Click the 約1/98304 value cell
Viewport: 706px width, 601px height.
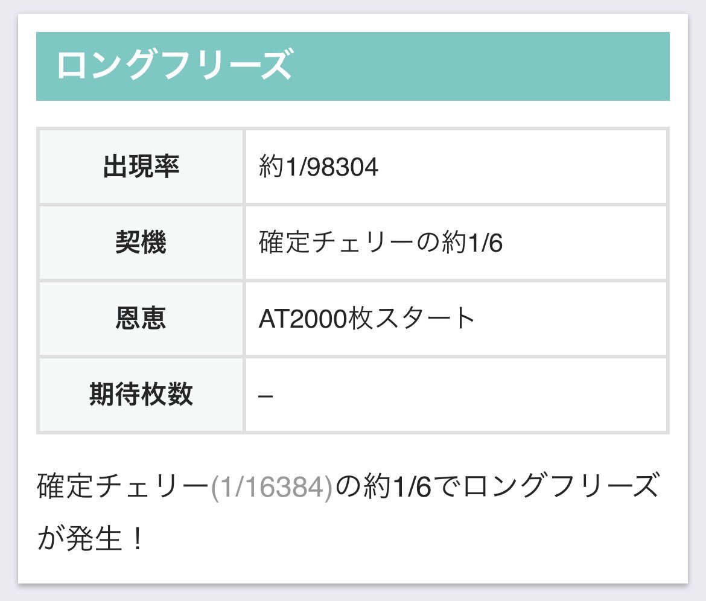pyautogui.click(x=456, y=167)
